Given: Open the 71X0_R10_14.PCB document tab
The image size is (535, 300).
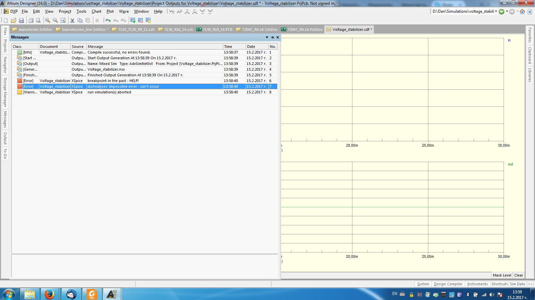Looking at the screenshot, I should pos(214,29).
